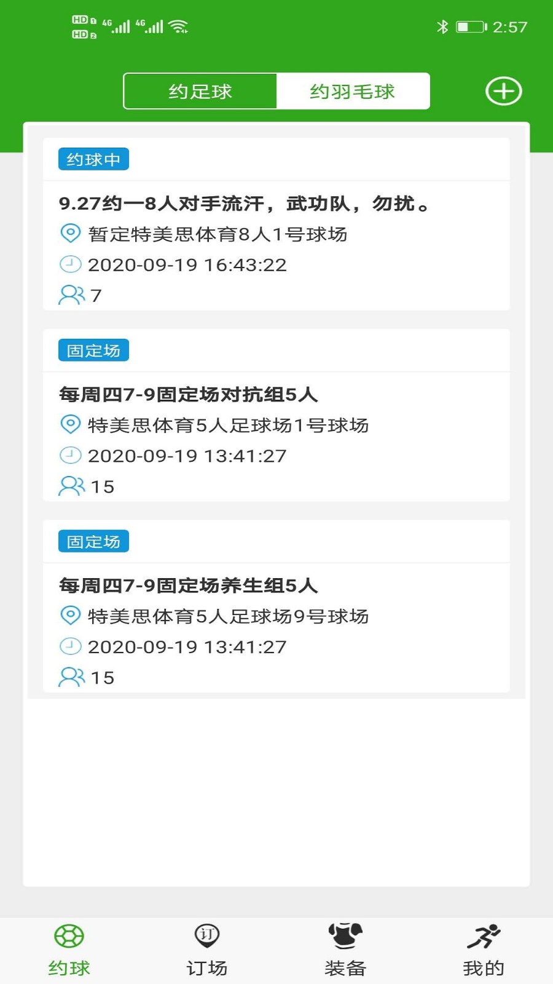Open the 9.27约一8人对手流汗 match title

click(244, 204)
